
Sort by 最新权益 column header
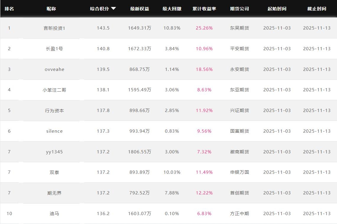(139, 9)
